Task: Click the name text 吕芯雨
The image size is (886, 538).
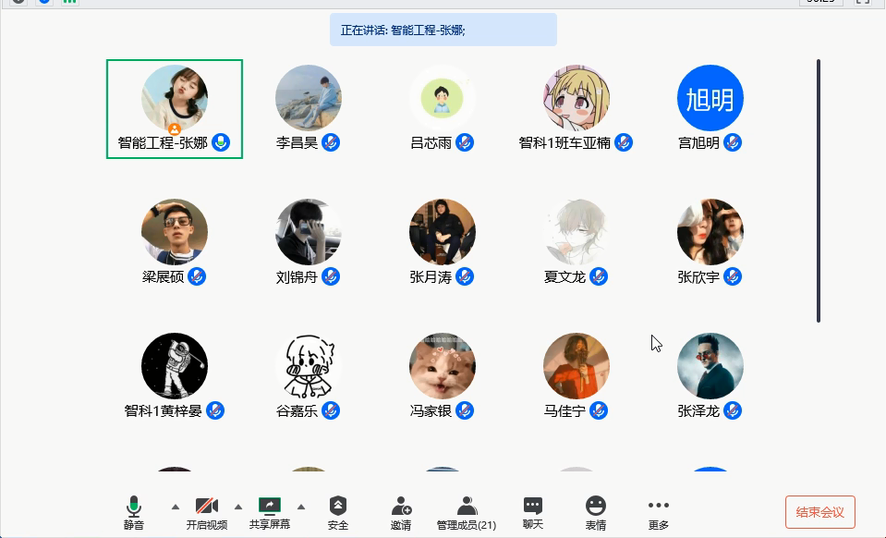Action: tap(431, 143)
